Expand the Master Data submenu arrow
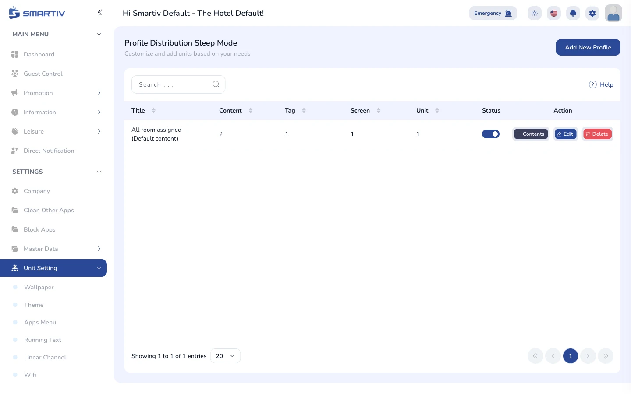 pos(99,249)
